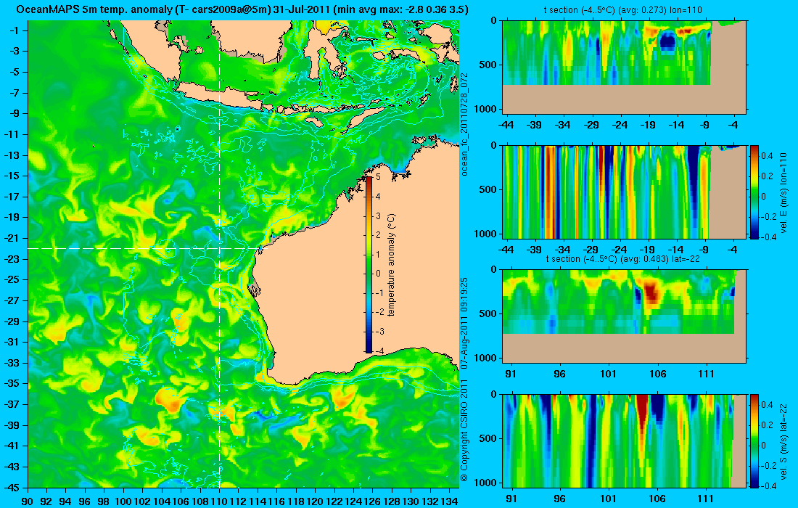
Task: Click "111" tick under bottom vel. S section
Action: coord(706,499)
